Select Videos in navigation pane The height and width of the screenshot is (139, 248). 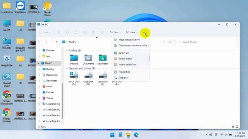coord(50,98)
